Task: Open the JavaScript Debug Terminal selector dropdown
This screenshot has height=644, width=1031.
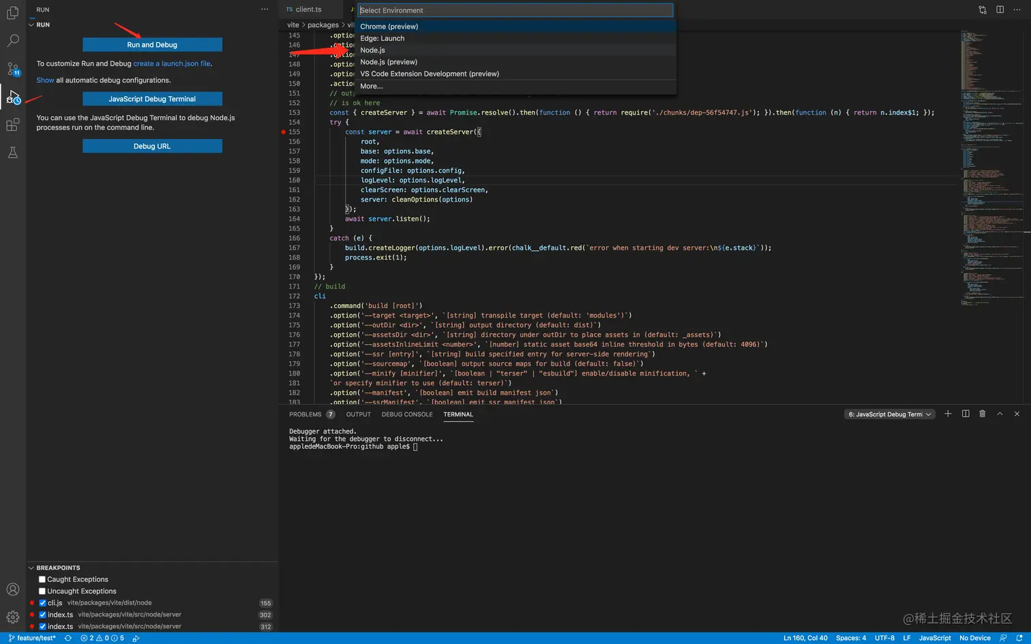Action: click(889, 414)
